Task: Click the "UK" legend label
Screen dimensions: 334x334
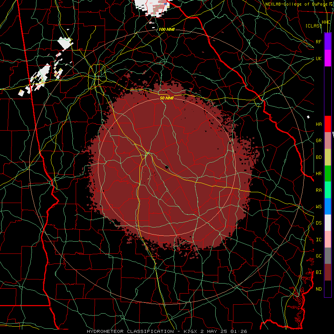Action: pyautogui.click(x=319, y=58)
